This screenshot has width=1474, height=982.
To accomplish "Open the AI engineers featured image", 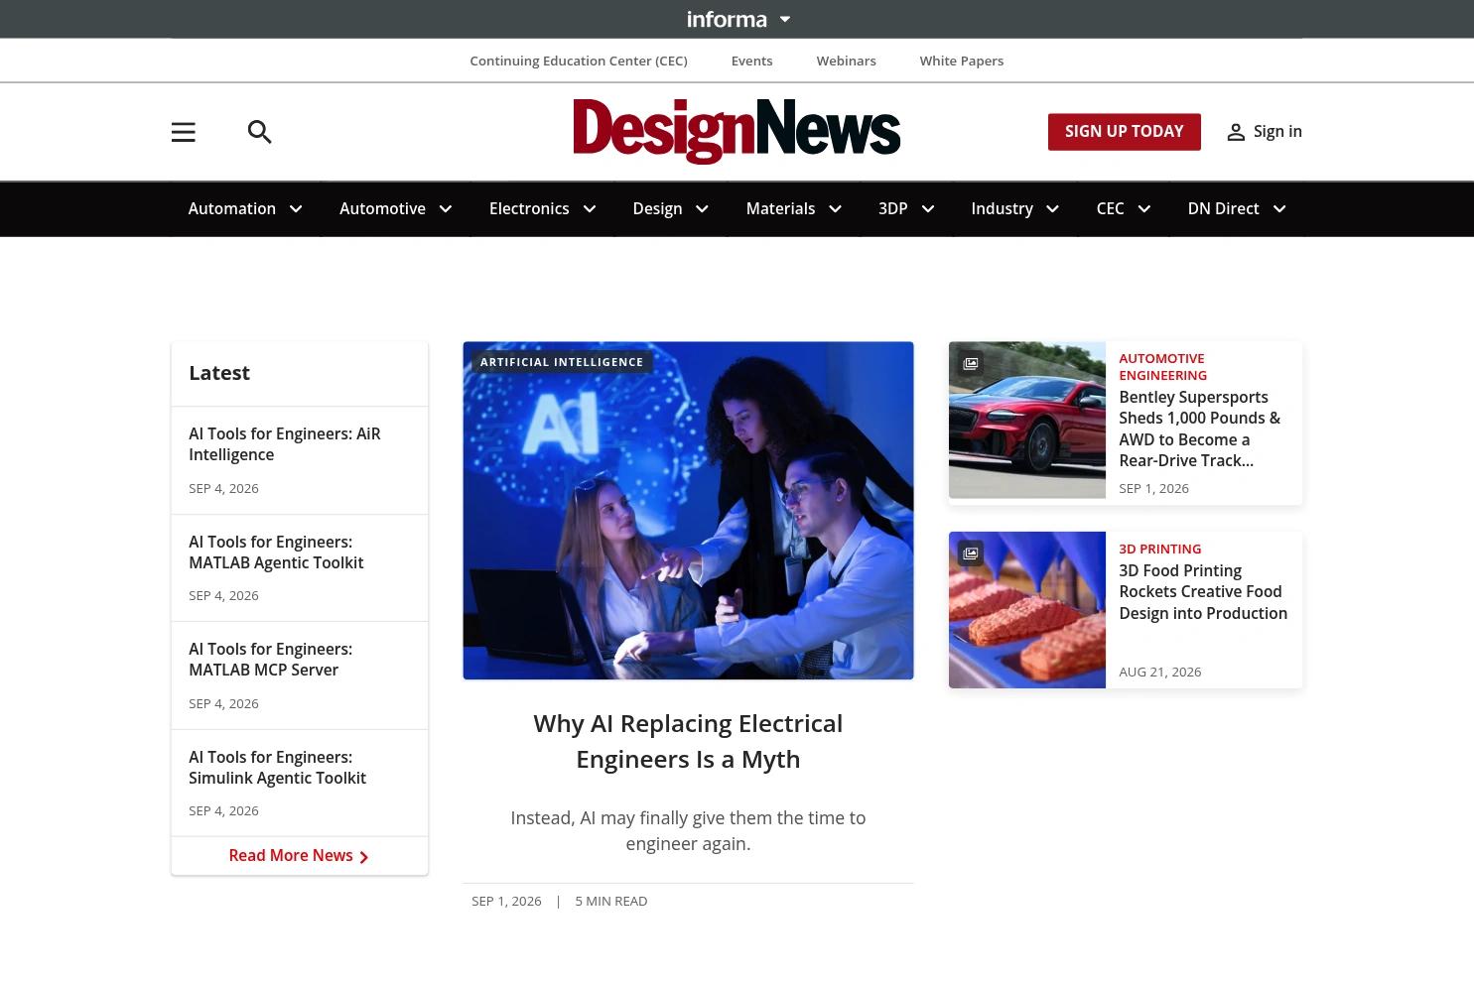I will click(688, 511).
